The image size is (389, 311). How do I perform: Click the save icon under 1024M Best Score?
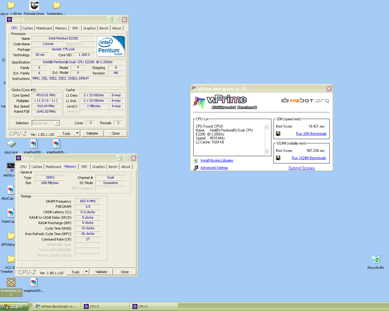[278, 158]
